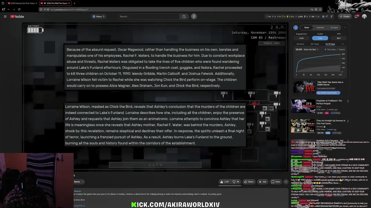Image resolution: width=371 pixels, height=208 pixels.
Task: Click the VPH 20.7 pill
Action: pyautogui.click(x=339, y=38)
